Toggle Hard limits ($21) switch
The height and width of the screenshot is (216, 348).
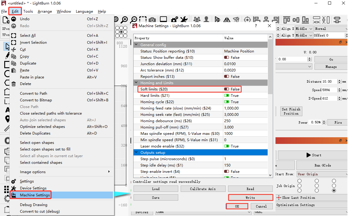pos(227,96)
